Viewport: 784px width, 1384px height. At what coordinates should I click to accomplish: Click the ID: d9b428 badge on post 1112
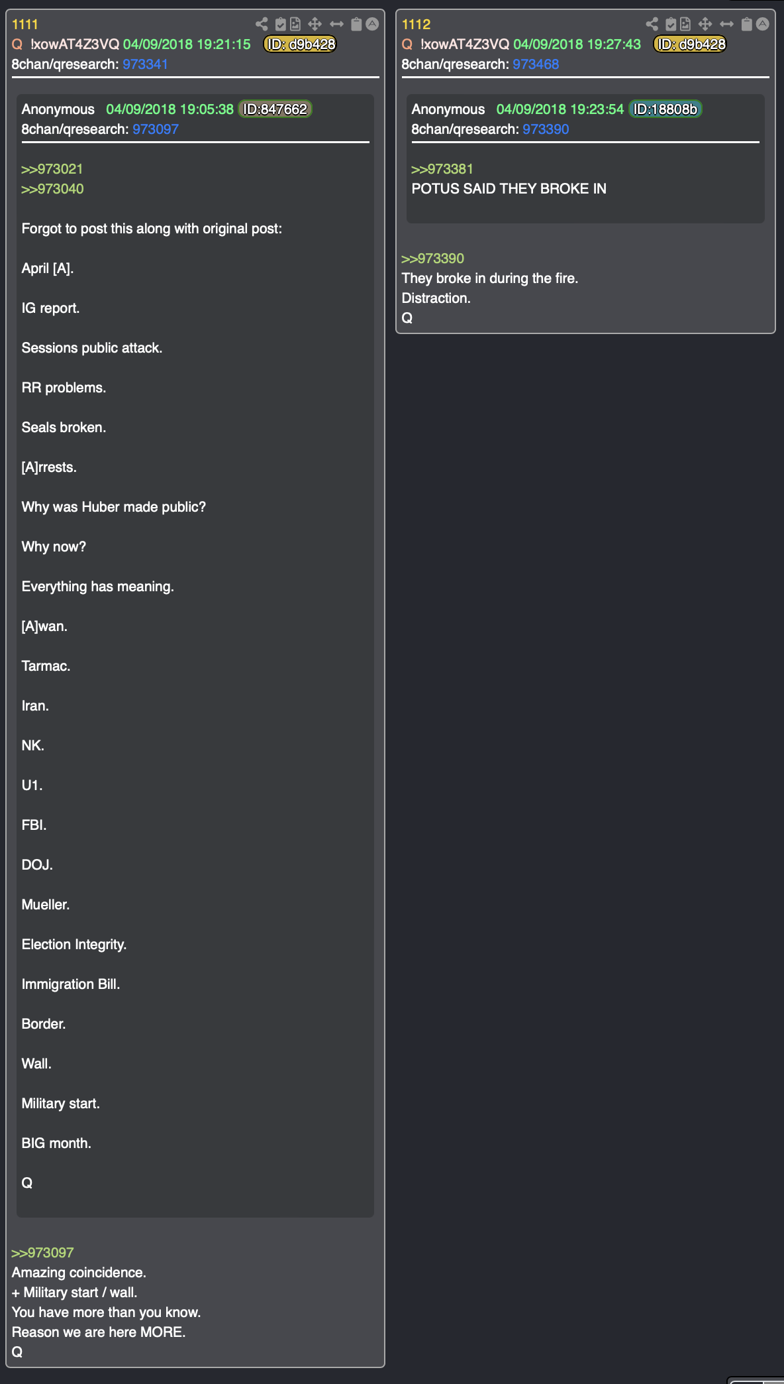click(690, 44)
